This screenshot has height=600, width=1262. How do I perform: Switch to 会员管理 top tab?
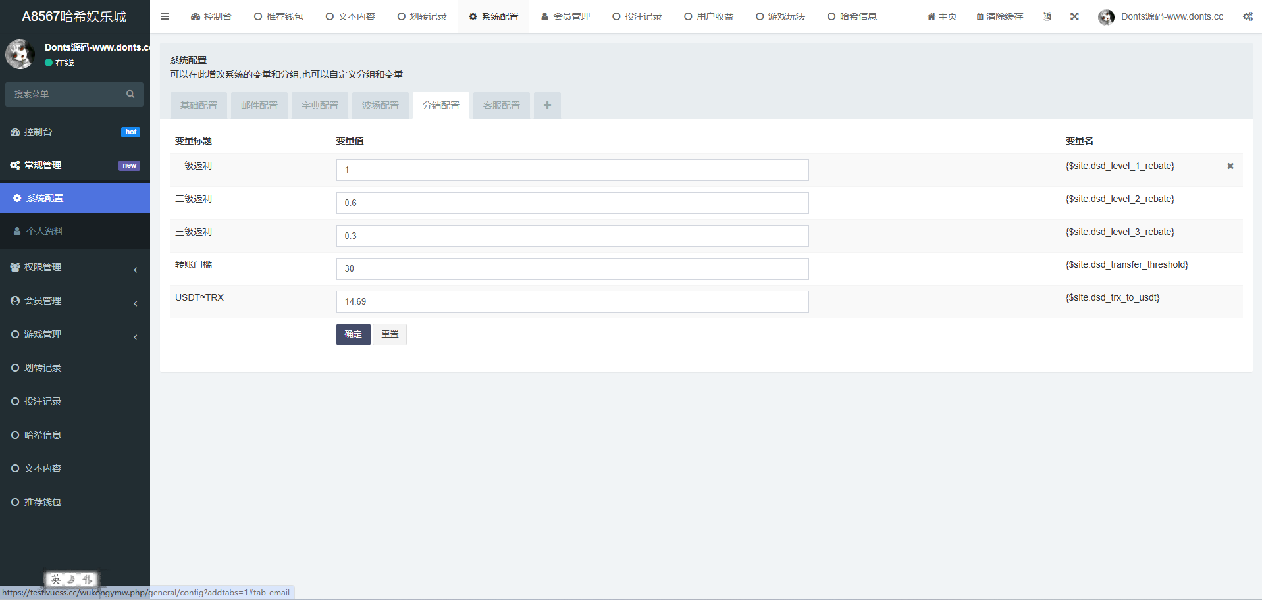tap(565, 16)
